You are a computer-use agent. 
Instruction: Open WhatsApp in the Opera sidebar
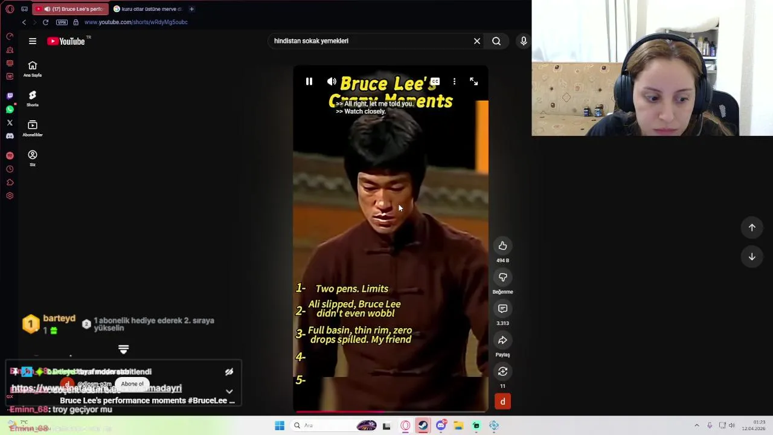coord(10,109)
